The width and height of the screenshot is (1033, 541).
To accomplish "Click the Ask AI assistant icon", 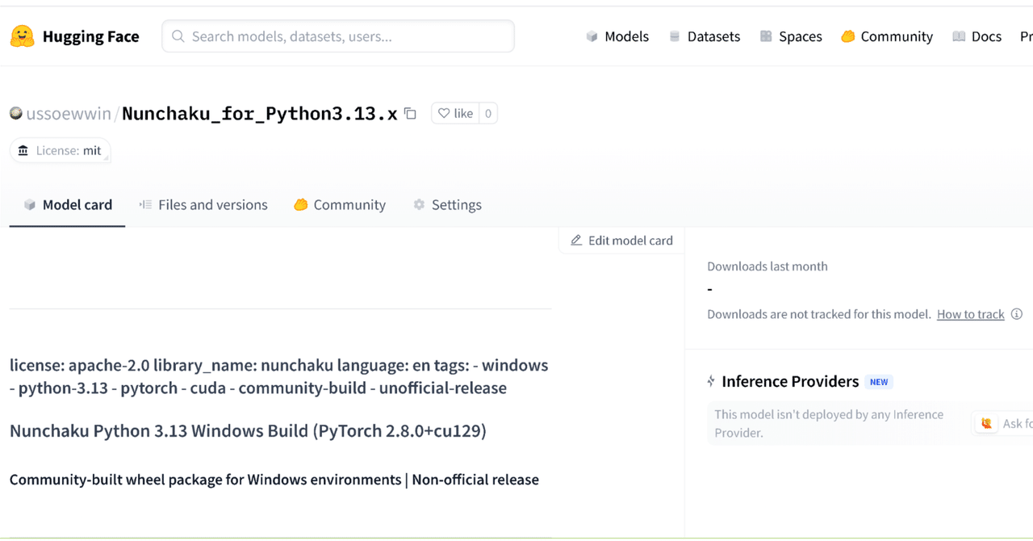I will point(985,422).
